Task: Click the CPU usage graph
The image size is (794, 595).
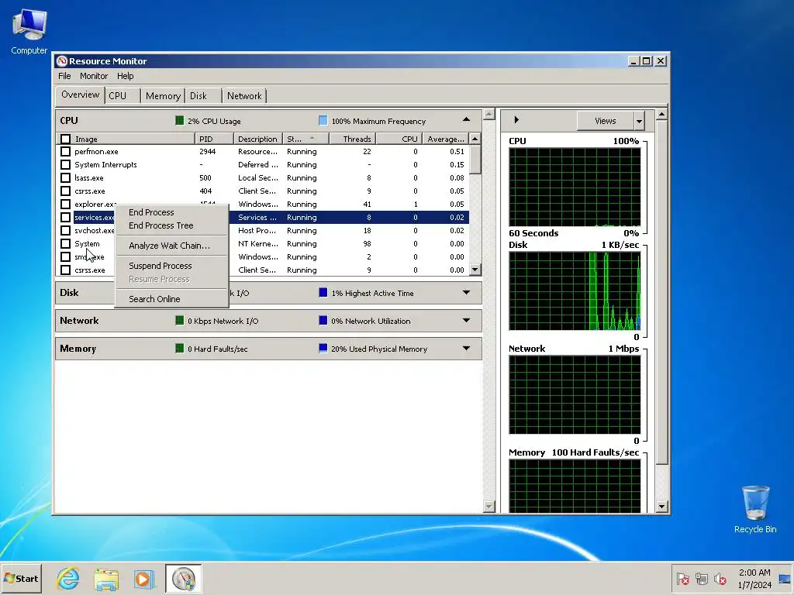Action: coord(575,187)
